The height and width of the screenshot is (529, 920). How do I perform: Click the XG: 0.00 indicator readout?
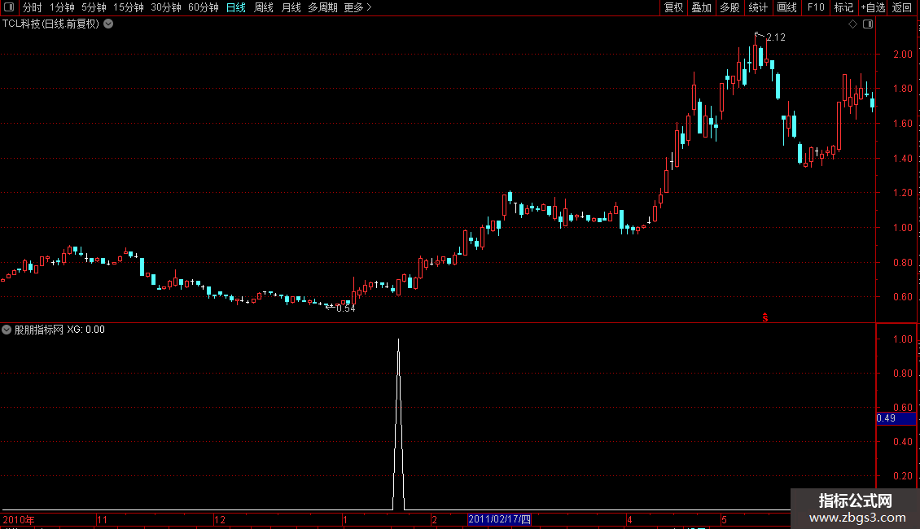[x=85, y=330]
